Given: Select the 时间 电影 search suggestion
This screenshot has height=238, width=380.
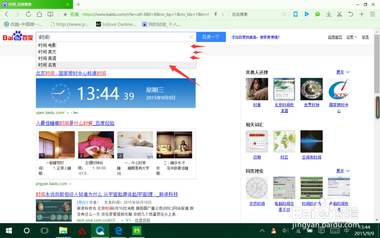Looking at the screenshot, I should click(x=47, y=45).
